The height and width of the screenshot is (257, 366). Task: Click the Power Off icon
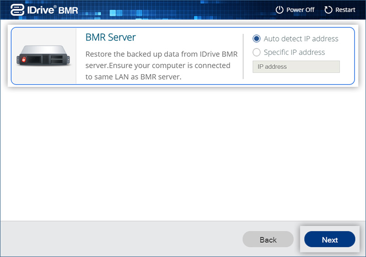(x=280, y=10)
